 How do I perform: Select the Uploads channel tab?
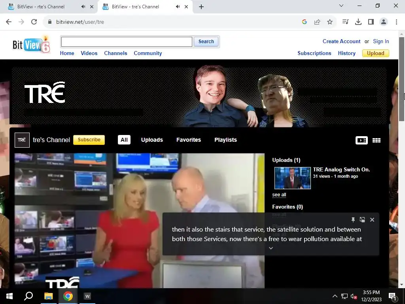[x=152, y=140]
